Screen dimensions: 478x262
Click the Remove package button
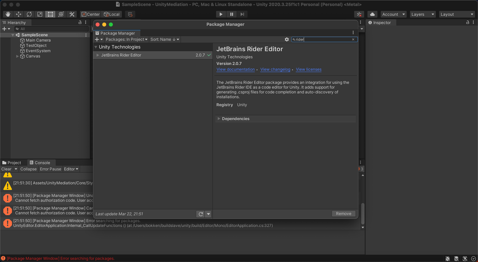pos(344,214)
